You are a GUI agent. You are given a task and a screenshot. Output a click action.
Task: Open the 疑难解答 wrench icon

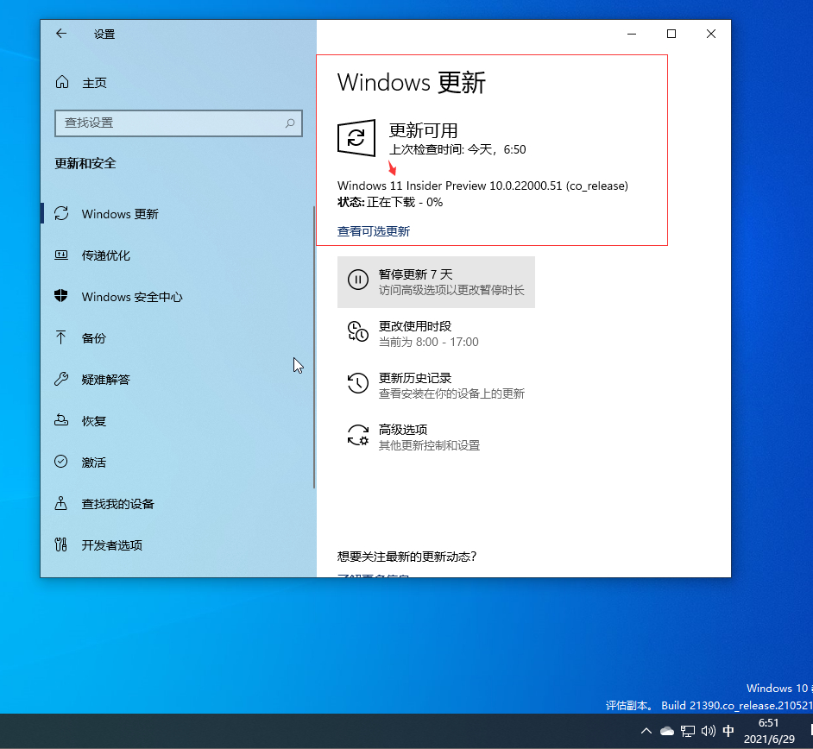(x=61, y=379)
